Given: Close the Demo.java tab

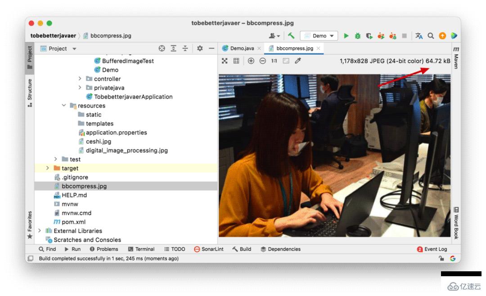Looking at the screenshot, I should click(259, 48).
